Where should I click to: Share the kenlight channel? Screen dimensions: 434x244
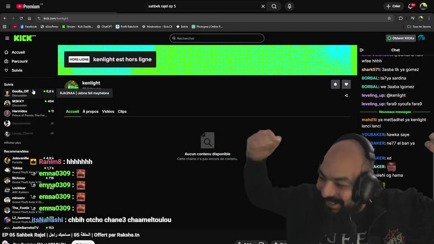point(346,96)
